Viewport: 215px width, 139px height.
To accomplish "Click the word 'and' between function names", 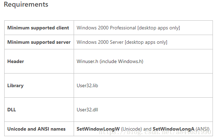I will (x=147, y=129).
